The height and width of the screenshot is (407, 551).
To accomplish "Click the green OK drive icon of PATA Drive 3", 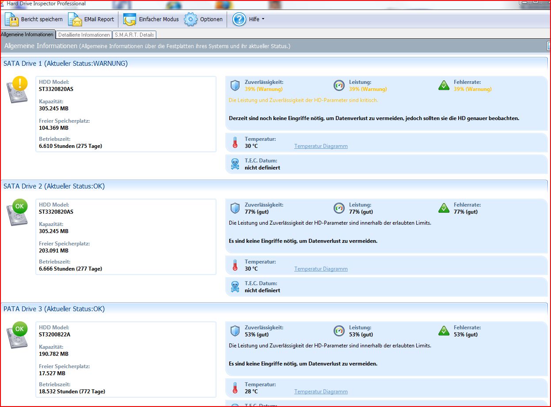I will (17, 335).
